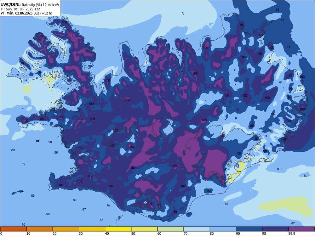Pick the light orange 20–30 legend swatch

pos(66,229)
